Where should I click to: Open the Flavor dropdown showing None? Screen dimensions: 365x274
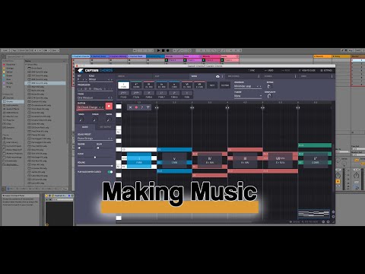point(248,96)
